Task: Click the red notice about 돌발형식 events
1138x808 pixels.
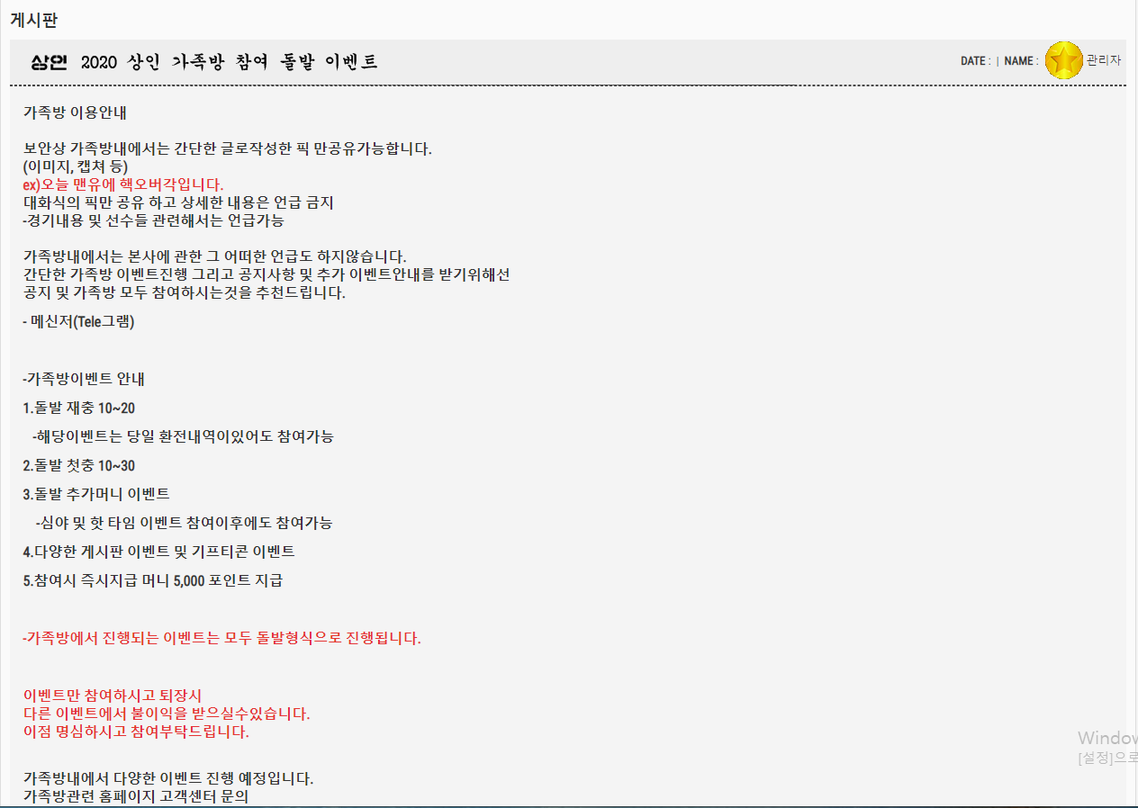Action: pos(222,638)
